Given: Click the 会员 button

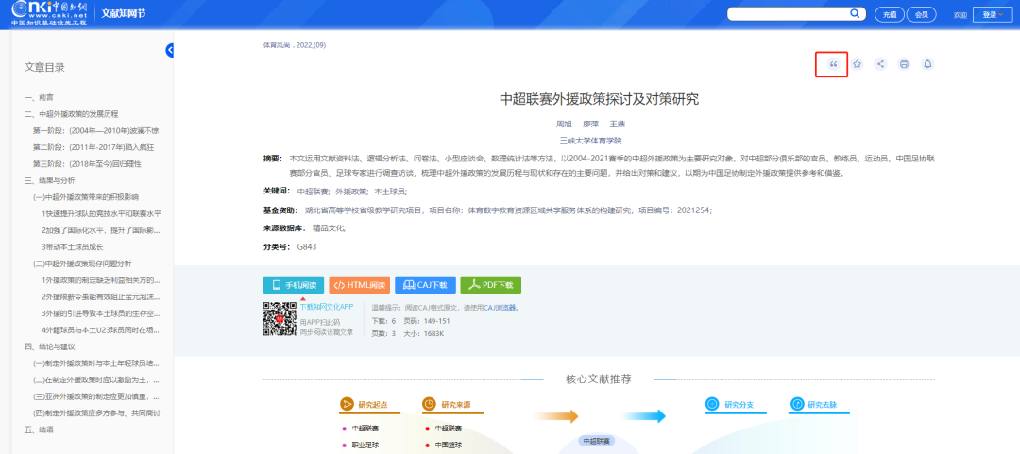Looking at the screenshot, I should coord(922,14).
